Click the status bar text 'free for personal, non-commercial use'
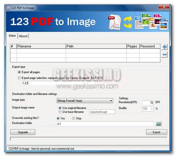Screen dimensions: 176x157 pos(53,149)
